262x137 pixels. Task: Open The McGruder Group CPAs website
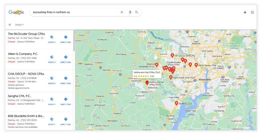52,39
